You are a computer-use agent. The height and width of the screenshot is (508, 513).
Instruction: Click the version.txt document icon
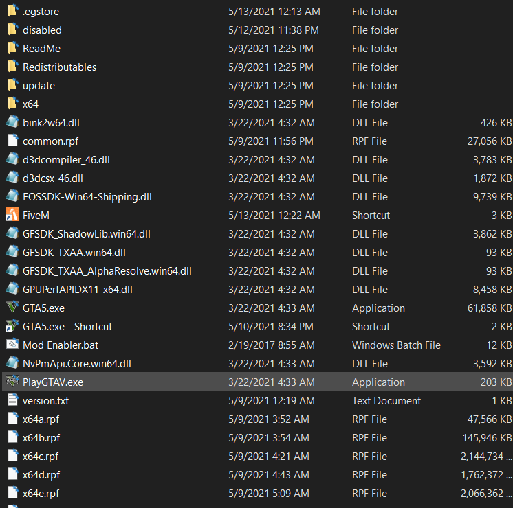(x=12, y=400)
